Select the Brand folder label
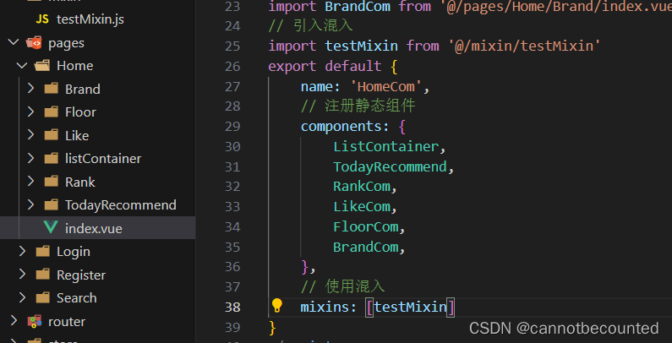The image size is (672, 343). pos(83,89)
